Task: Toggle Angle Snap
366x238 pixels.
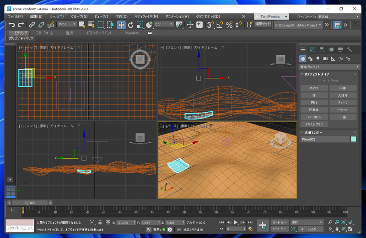Action: coord(220,25)
